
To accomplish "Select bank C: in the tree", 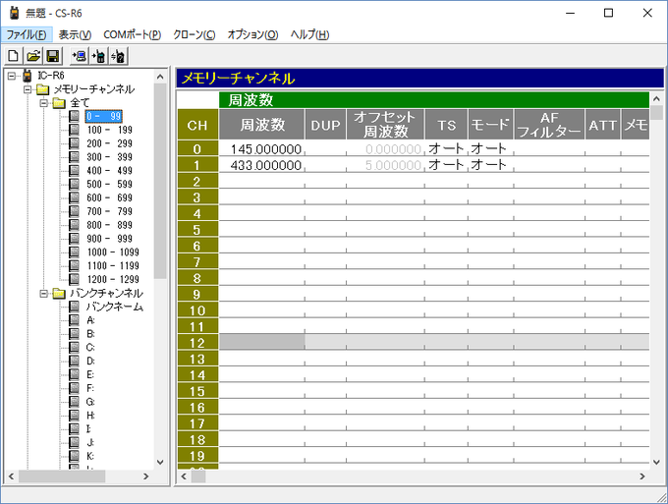I will pyautogui.click(x=90, y=348).
